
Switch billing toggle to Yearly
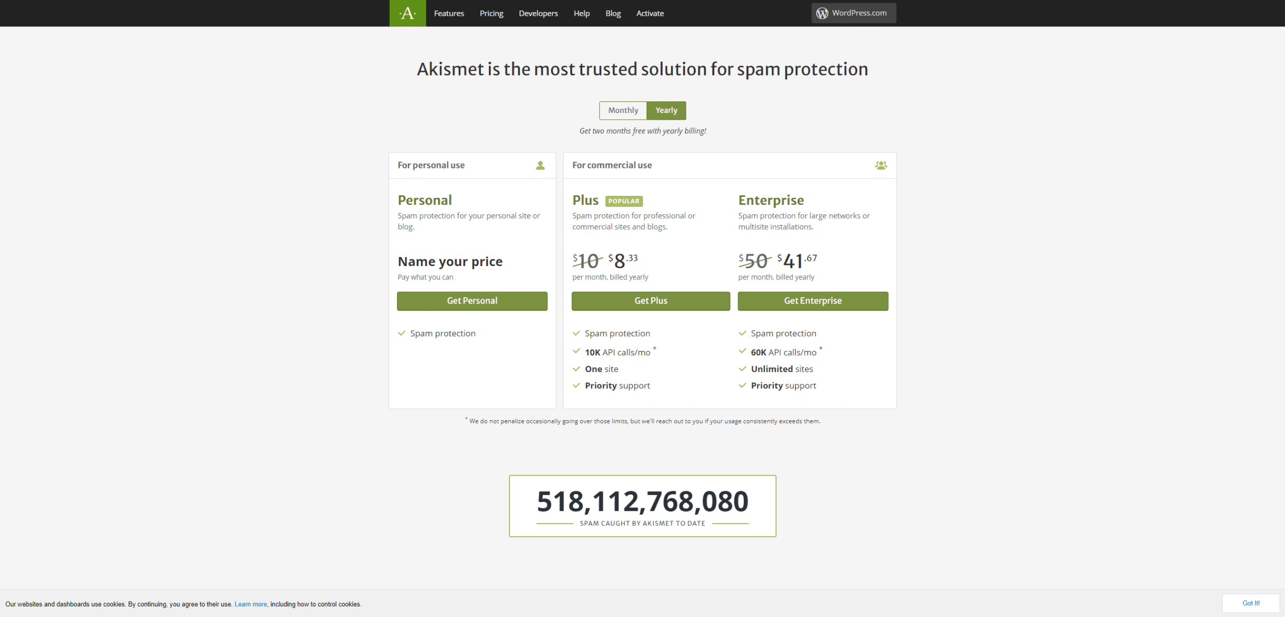pos(666,110)
